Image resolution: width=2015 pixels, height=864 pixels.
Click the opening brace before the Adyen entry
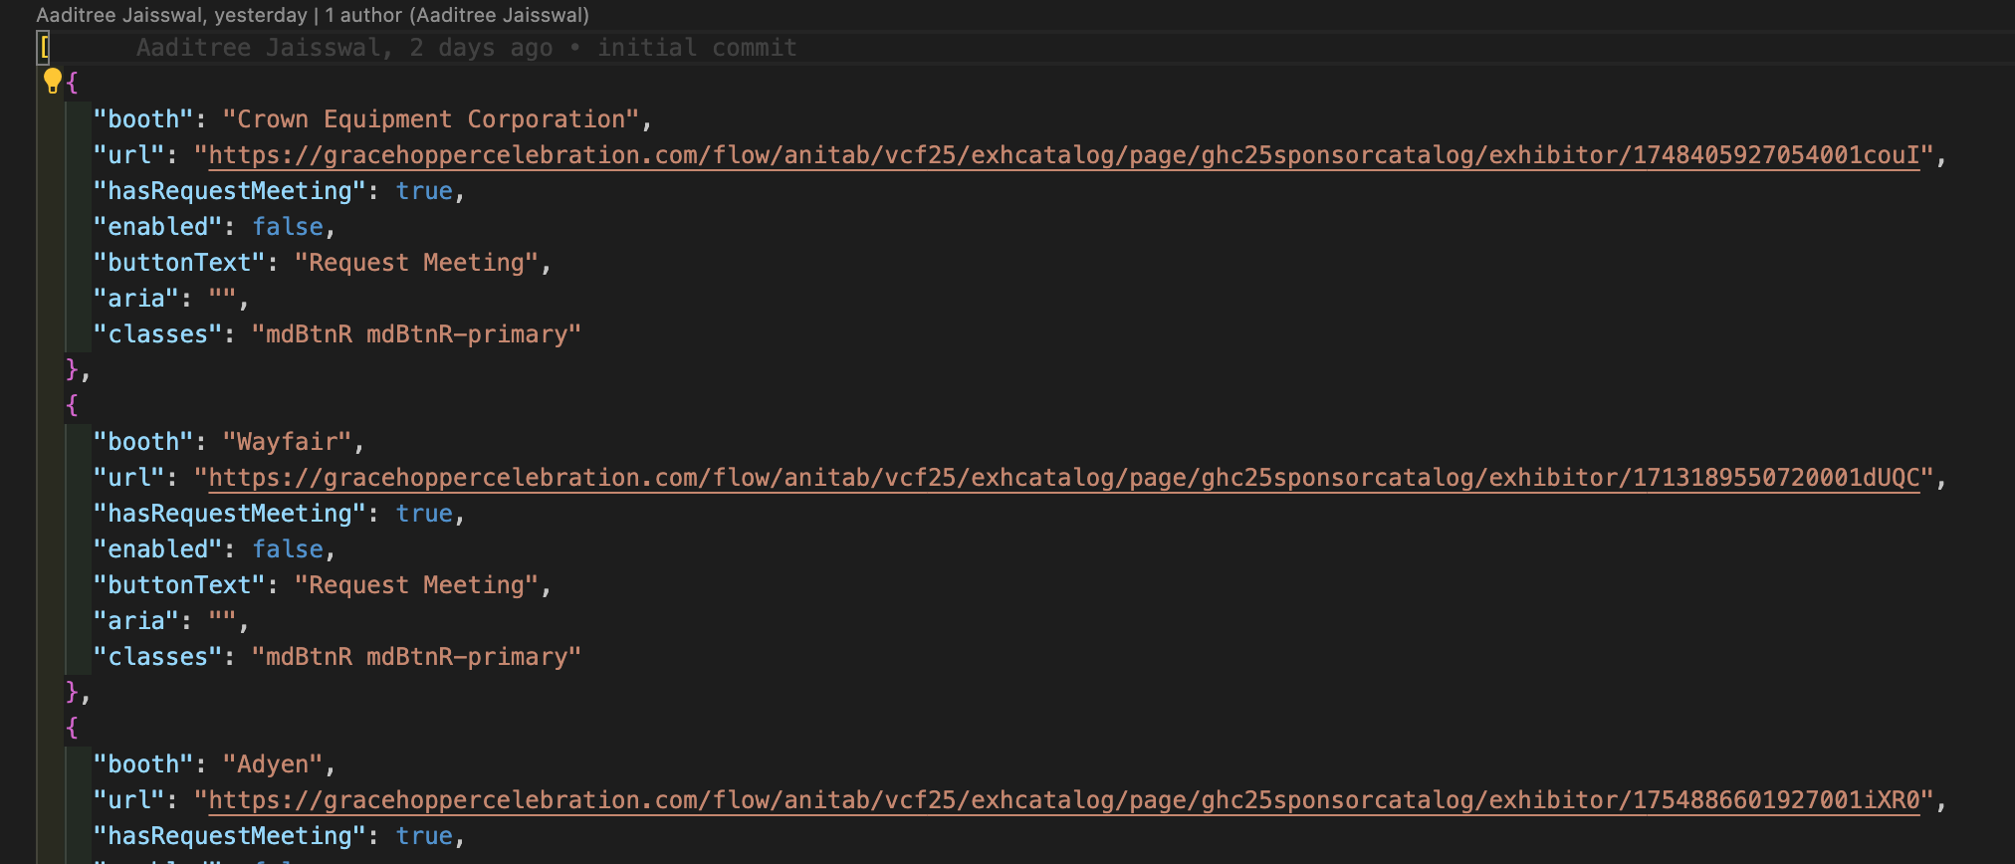pyautogui.click(x=72, y=728)
